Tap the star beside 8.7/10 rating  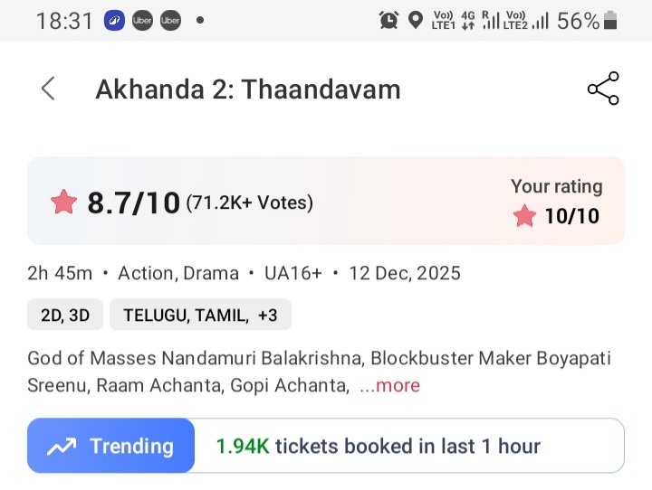(64, 202)
